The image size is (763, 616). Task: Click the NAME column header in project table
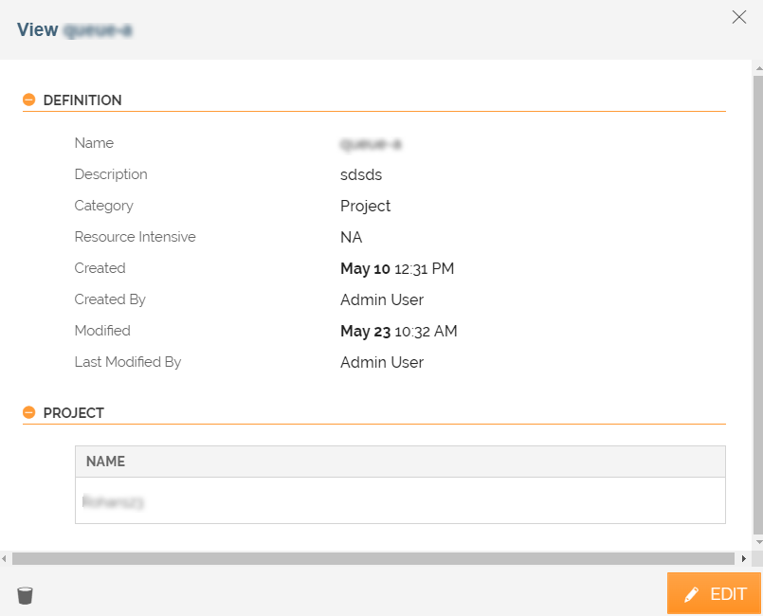click(105, 462)
